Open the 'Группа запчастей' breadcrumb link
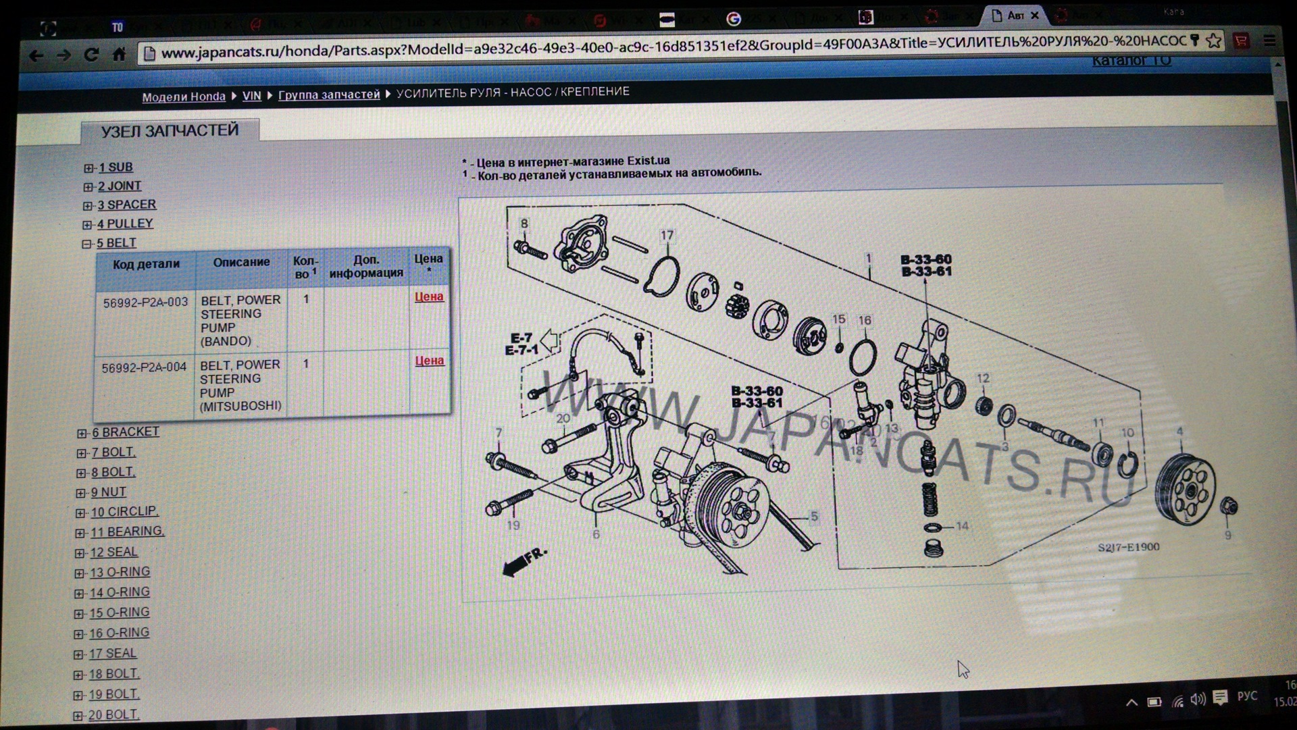Viewport: 1297px width, 730px height. (329, 95)
